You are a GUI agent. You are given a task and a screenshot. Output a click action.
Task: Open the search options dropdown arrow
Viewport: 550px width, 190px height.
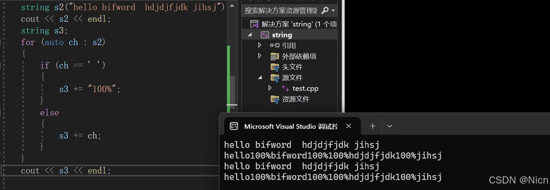[333, 11]
